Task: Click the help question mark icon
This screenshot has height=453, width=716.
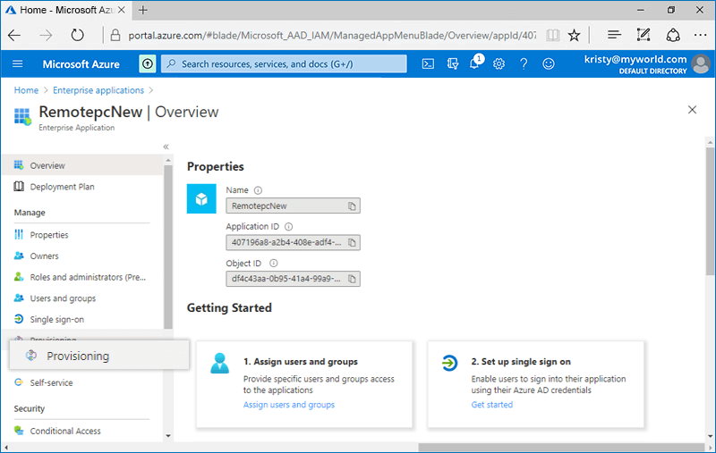Action: (x=524, y=63)
